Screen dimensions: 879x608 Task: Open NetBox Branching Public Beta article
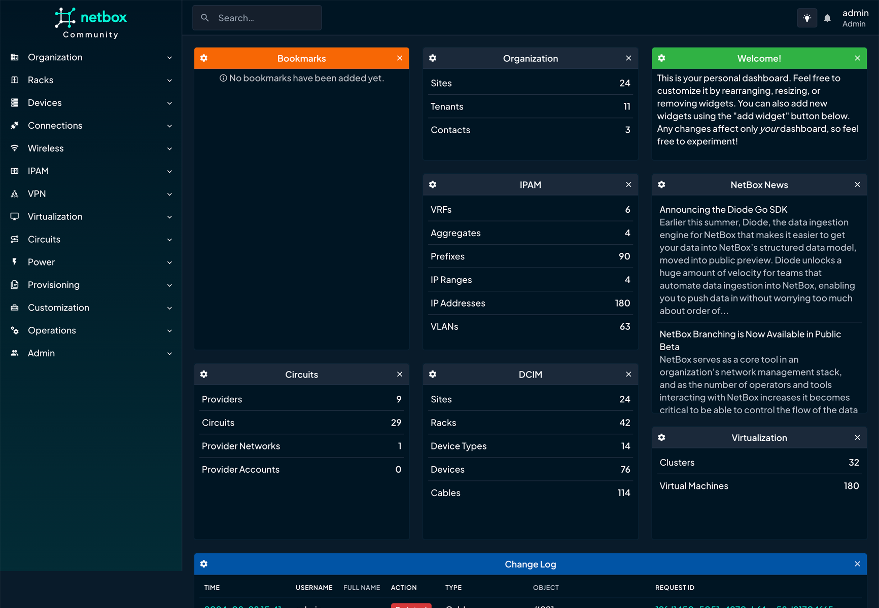coord(750,340)
